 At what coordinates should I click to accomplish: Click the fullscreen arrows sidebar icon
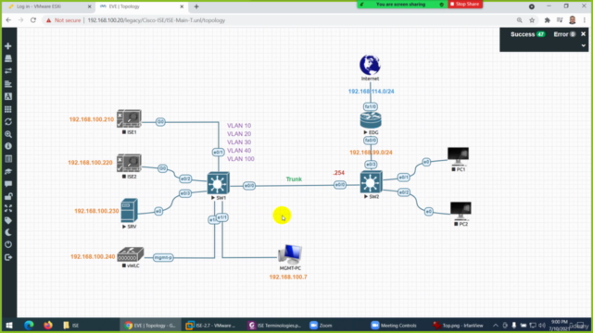pos(8,208)
